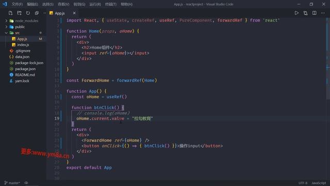Click 'function Home(props, oHome)' line
Image resolution: width=330 pixels, height=186 pixels.
coord(103,31)
